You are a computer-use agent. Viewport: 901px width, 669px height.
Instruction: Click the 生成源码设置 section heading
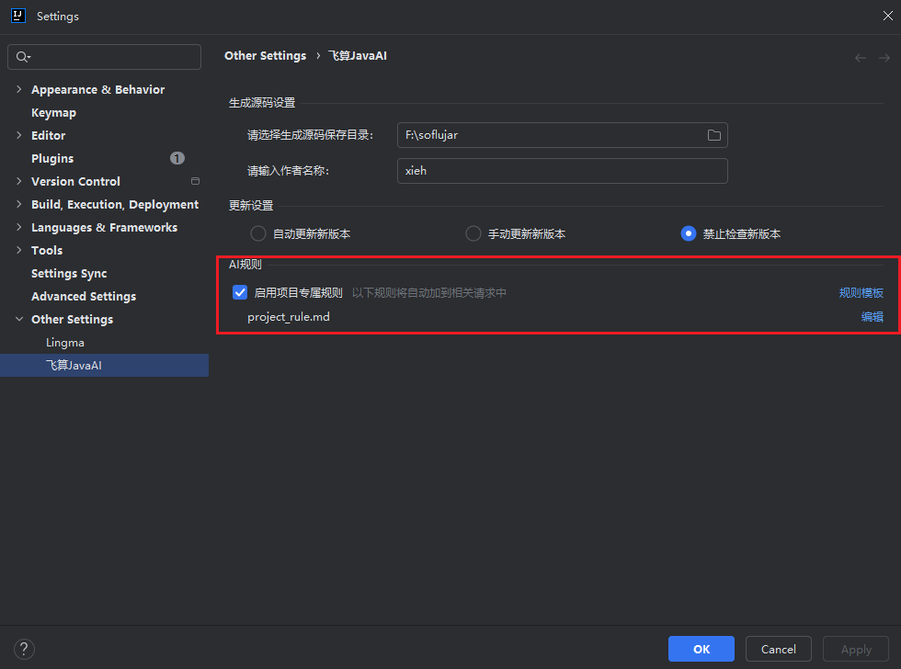pyautogui.click(x=262, y=103)
